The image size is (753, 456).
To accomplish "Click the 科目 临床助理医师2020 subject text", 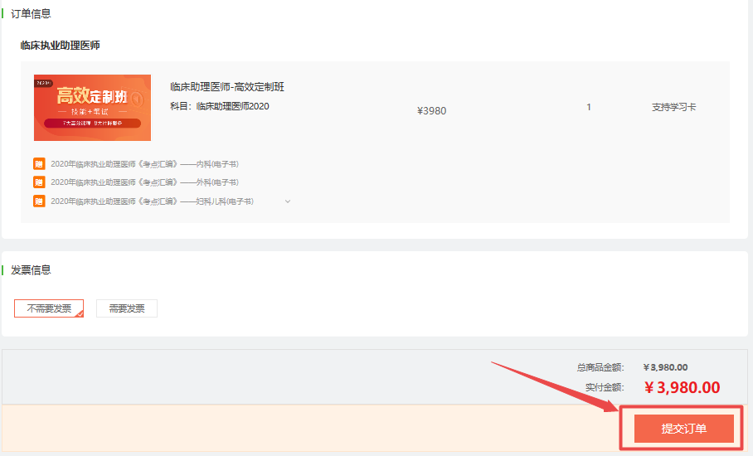I will point(220,106).
